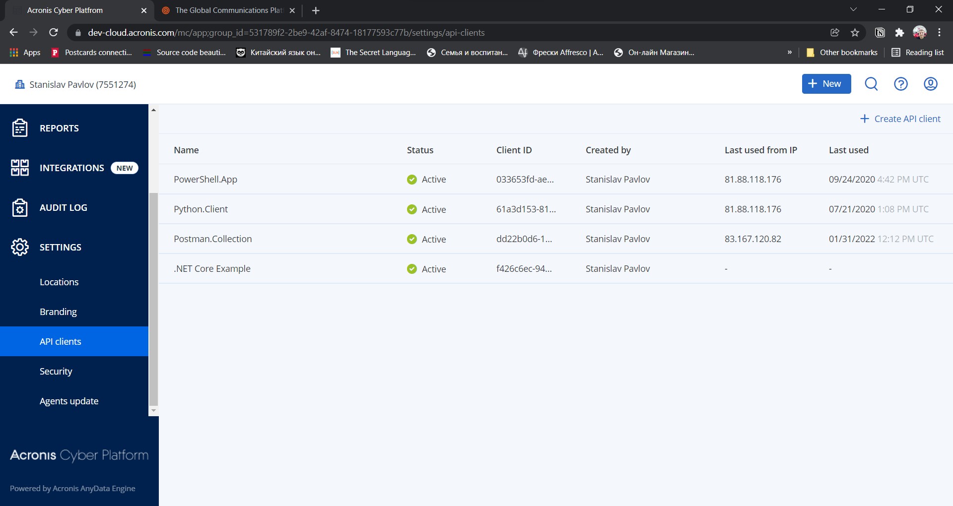Image resolution: width=953 pixels, height=506 pixels.
Task: Click the browser address bar URL
Action: [286, 32]
